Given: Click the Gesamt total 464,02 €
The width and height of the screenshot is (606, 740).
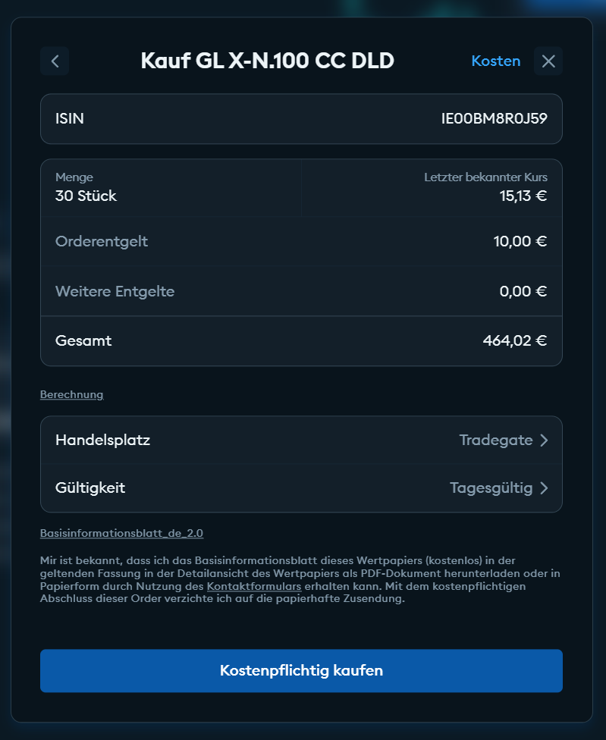Looking at the screenshot, I should coord(514,340).
